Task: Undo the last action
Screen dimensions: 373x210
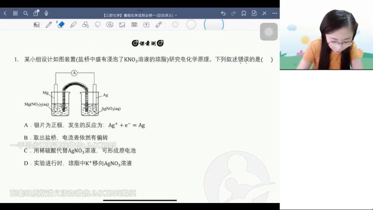Action: [223, 13]
